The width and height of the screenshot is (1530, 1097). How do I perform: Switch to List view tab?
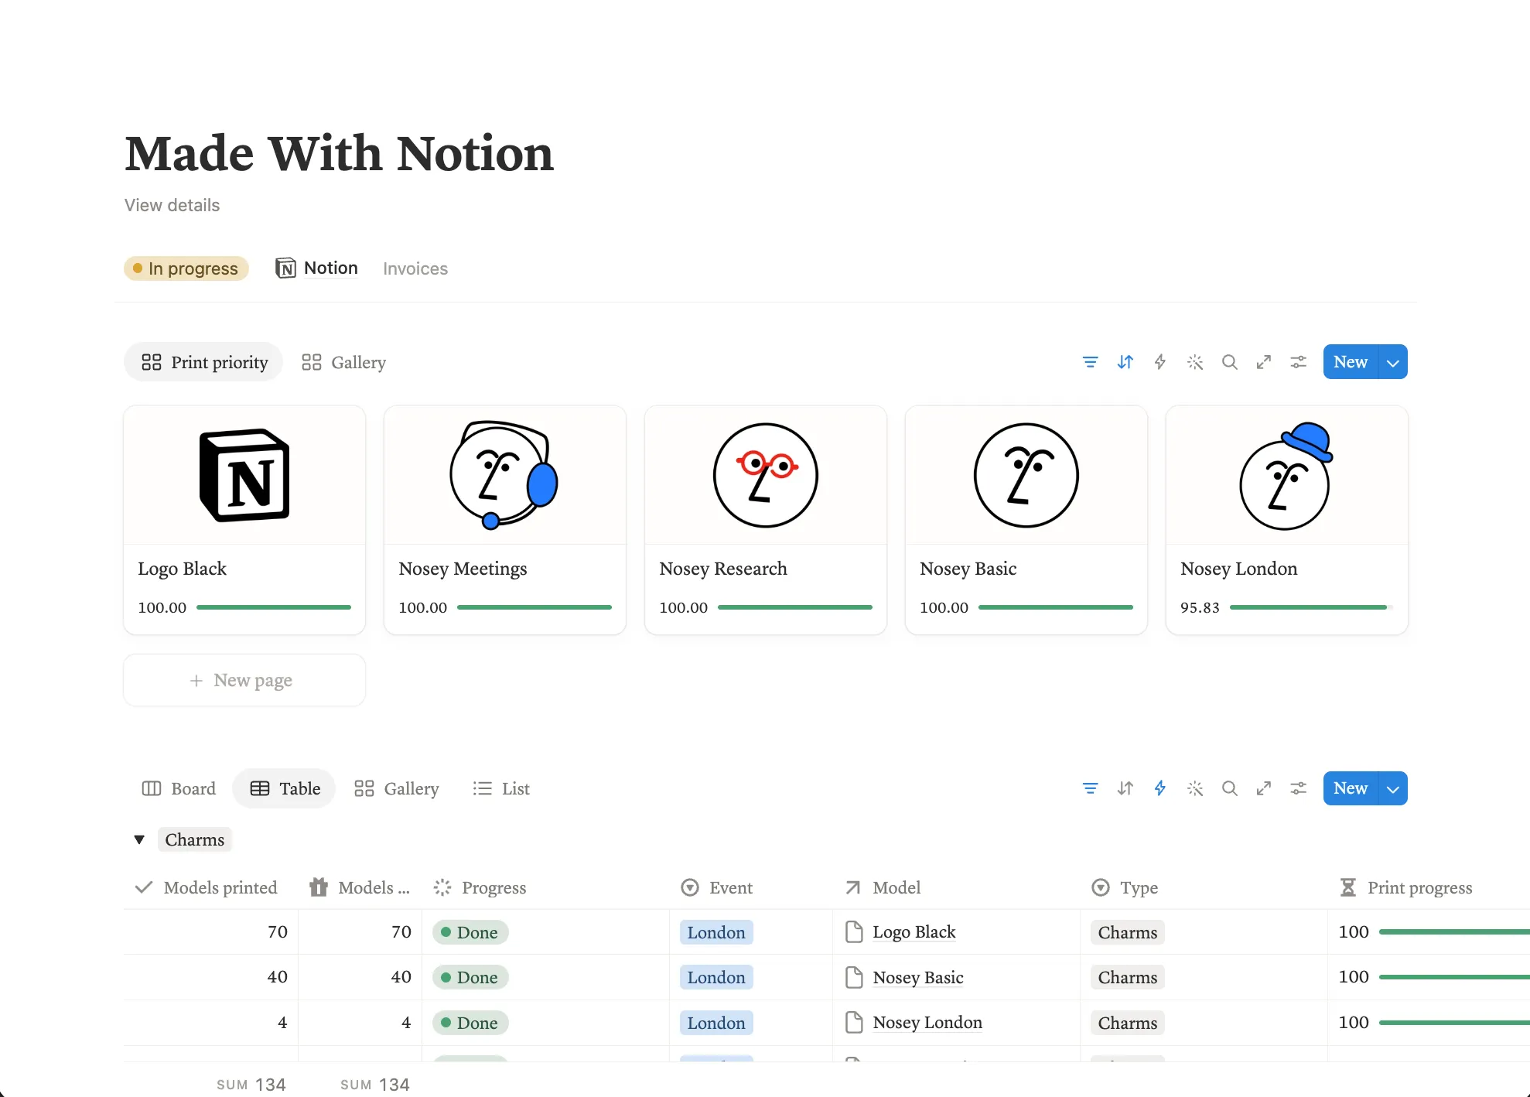coord(501,788)
